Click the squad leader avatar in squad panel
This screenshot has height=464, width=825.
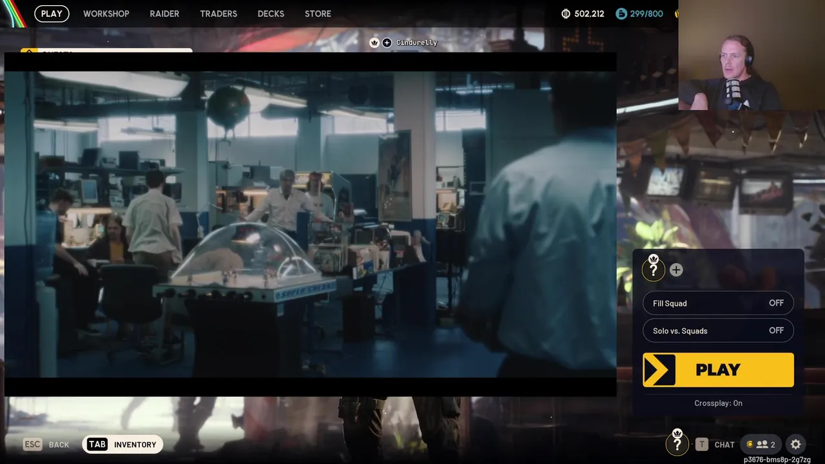[653, 269]
